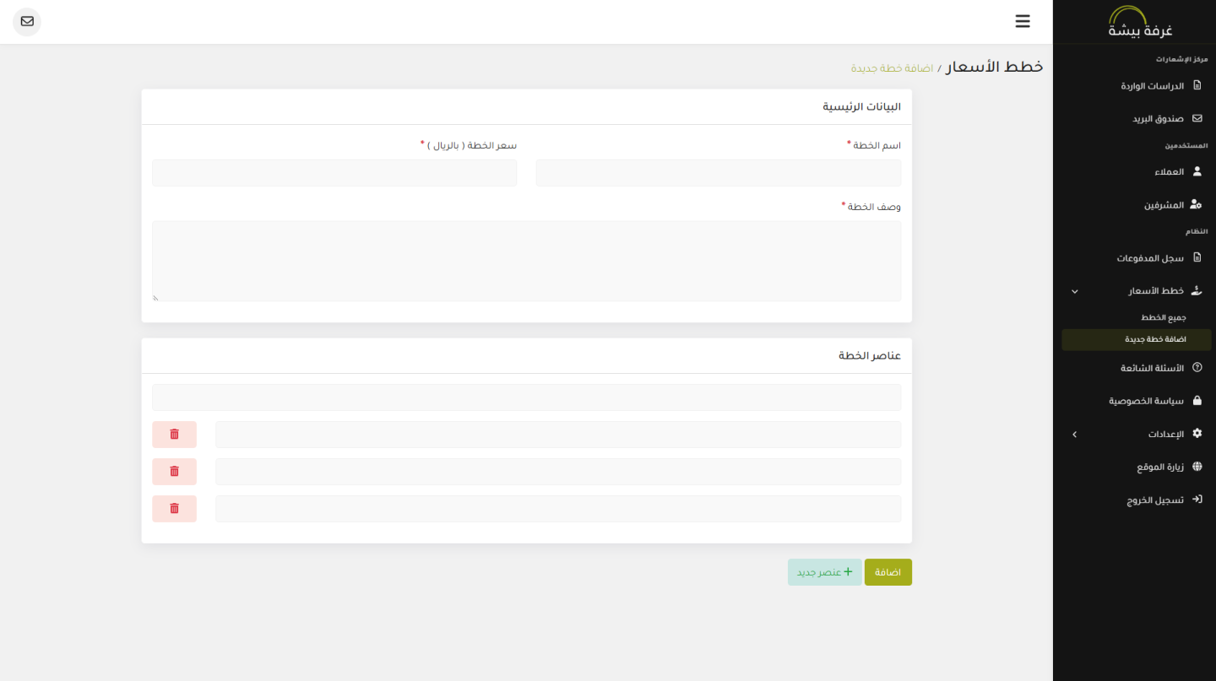Viewport: 1216px width, 681px height.
Task: Click the gear icon for الإعدادات
Action: point(1197,434)
